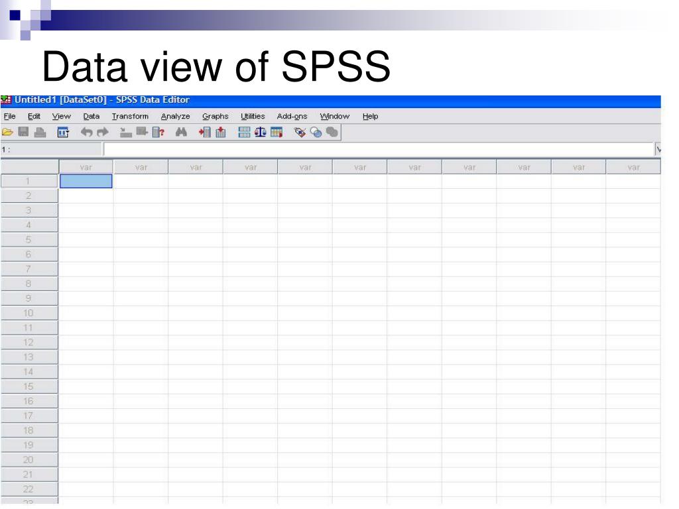Click the last var column header
The width and height of the screenshot is (679, 509).
(633, 167)
